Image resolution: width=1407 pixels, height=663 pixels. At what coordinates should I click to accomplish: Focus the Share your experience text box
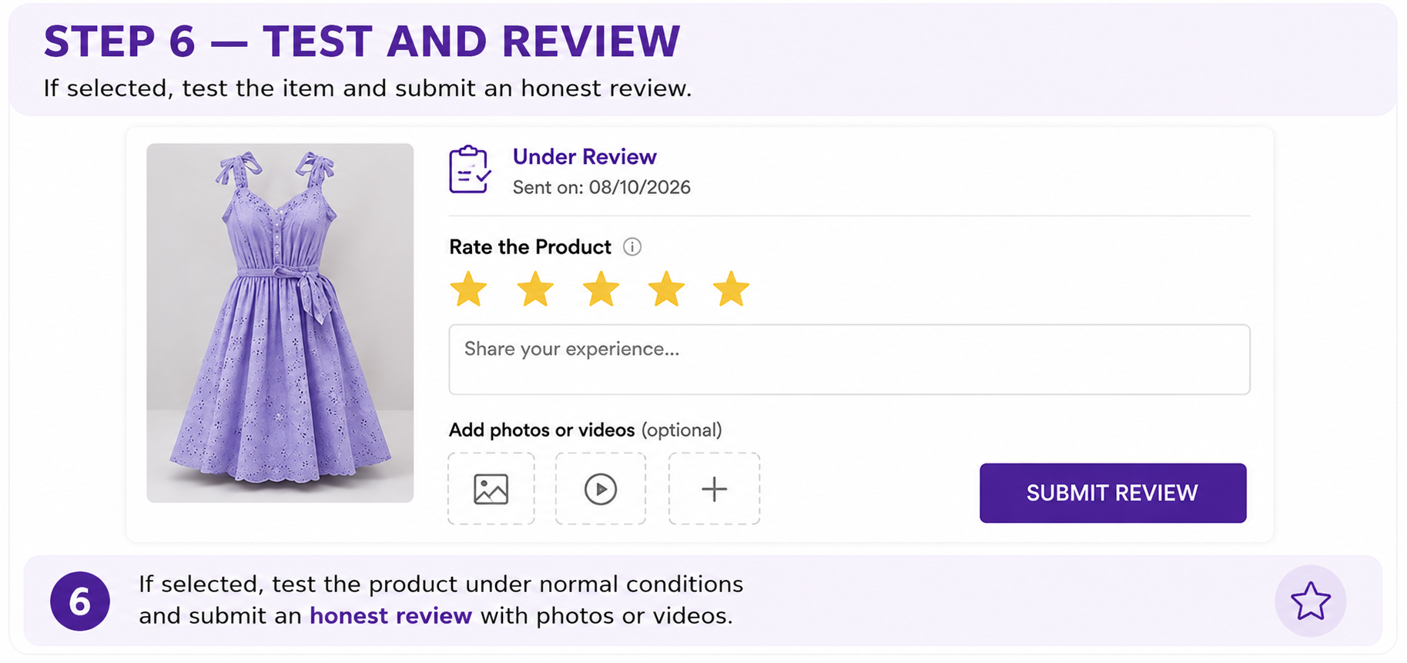point(849,360)
